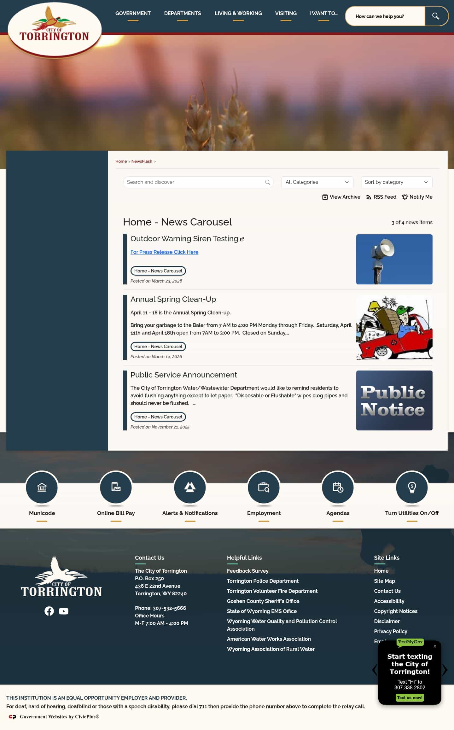
Task: Open the Public Notice thumbnail
Action: [x=394, y=400]
